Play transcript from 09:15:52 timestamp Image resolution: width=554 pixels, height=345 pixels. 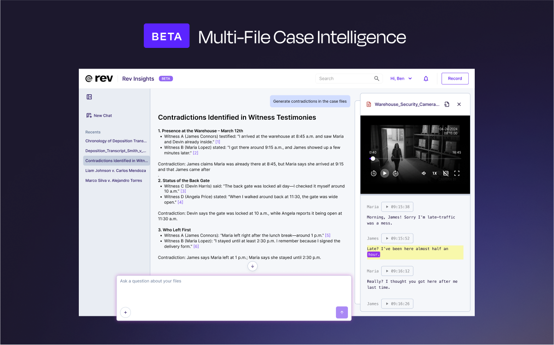[397, 239]
